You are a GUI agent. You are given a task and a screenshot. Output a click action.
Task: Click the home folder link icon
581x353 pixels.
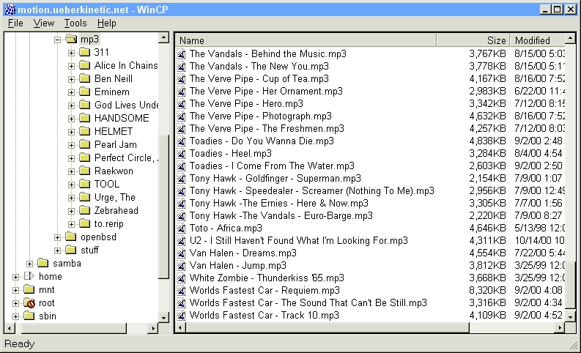pyautogui.click(x=29, y=277)
